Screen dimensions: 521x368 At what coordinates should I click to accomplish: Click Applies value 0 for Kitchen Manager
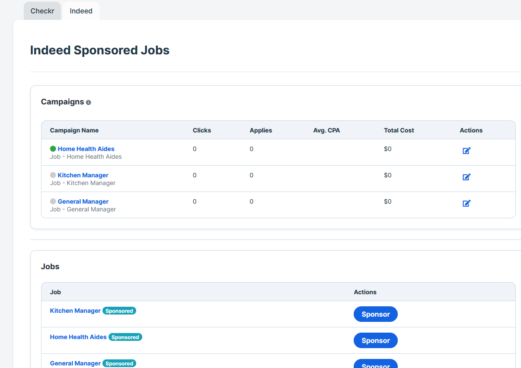251,175
